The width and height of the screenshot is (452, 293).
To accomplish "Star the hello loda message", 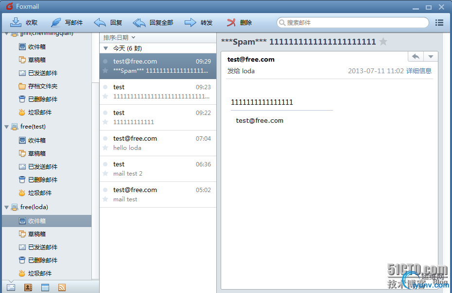I will [105, 147].
